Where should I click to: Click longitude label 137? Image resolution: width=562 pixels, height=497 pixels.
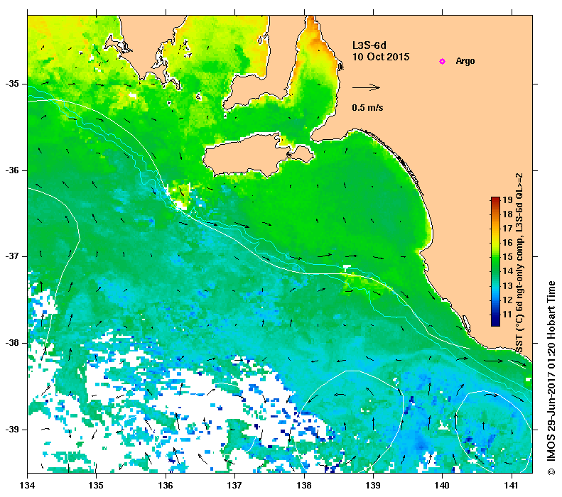pyautogui.click(x=234, y=486)
